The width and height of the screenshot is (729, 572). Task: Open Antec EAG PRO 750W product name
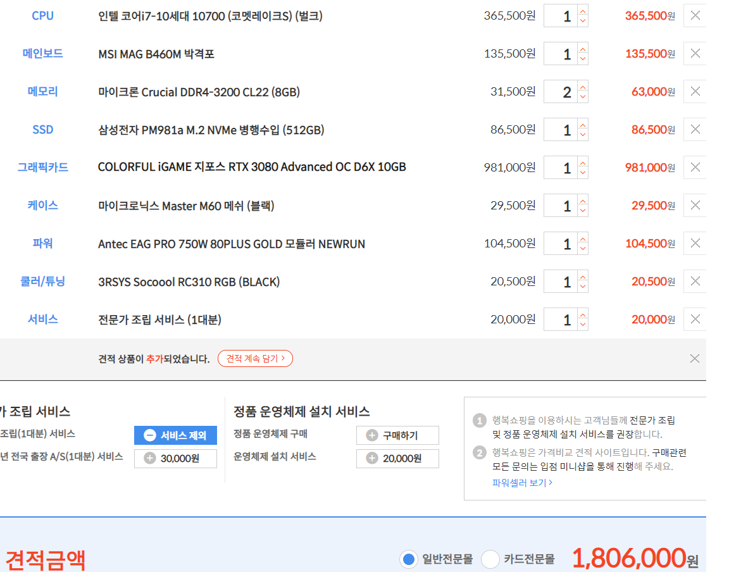tap(232, 244)
